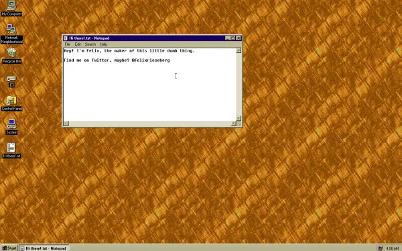Open the File menu in Notepad

[x=67, y=44]
